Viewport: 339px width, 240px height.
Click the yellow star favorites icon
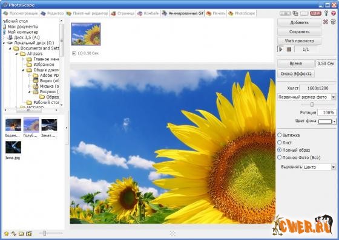[7, 233]
